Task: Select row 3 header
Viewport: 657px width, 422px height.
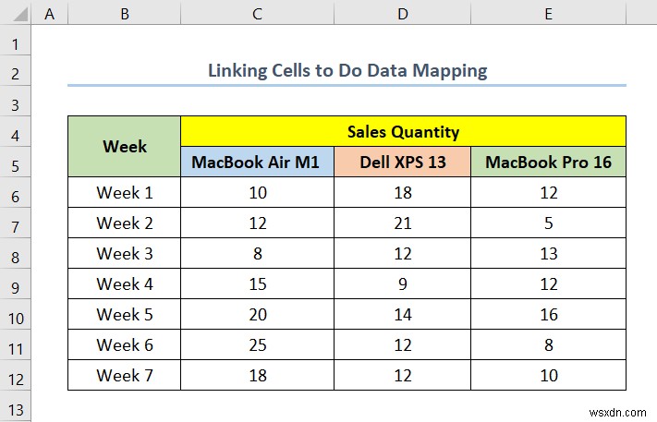Action: pos(16,102)
